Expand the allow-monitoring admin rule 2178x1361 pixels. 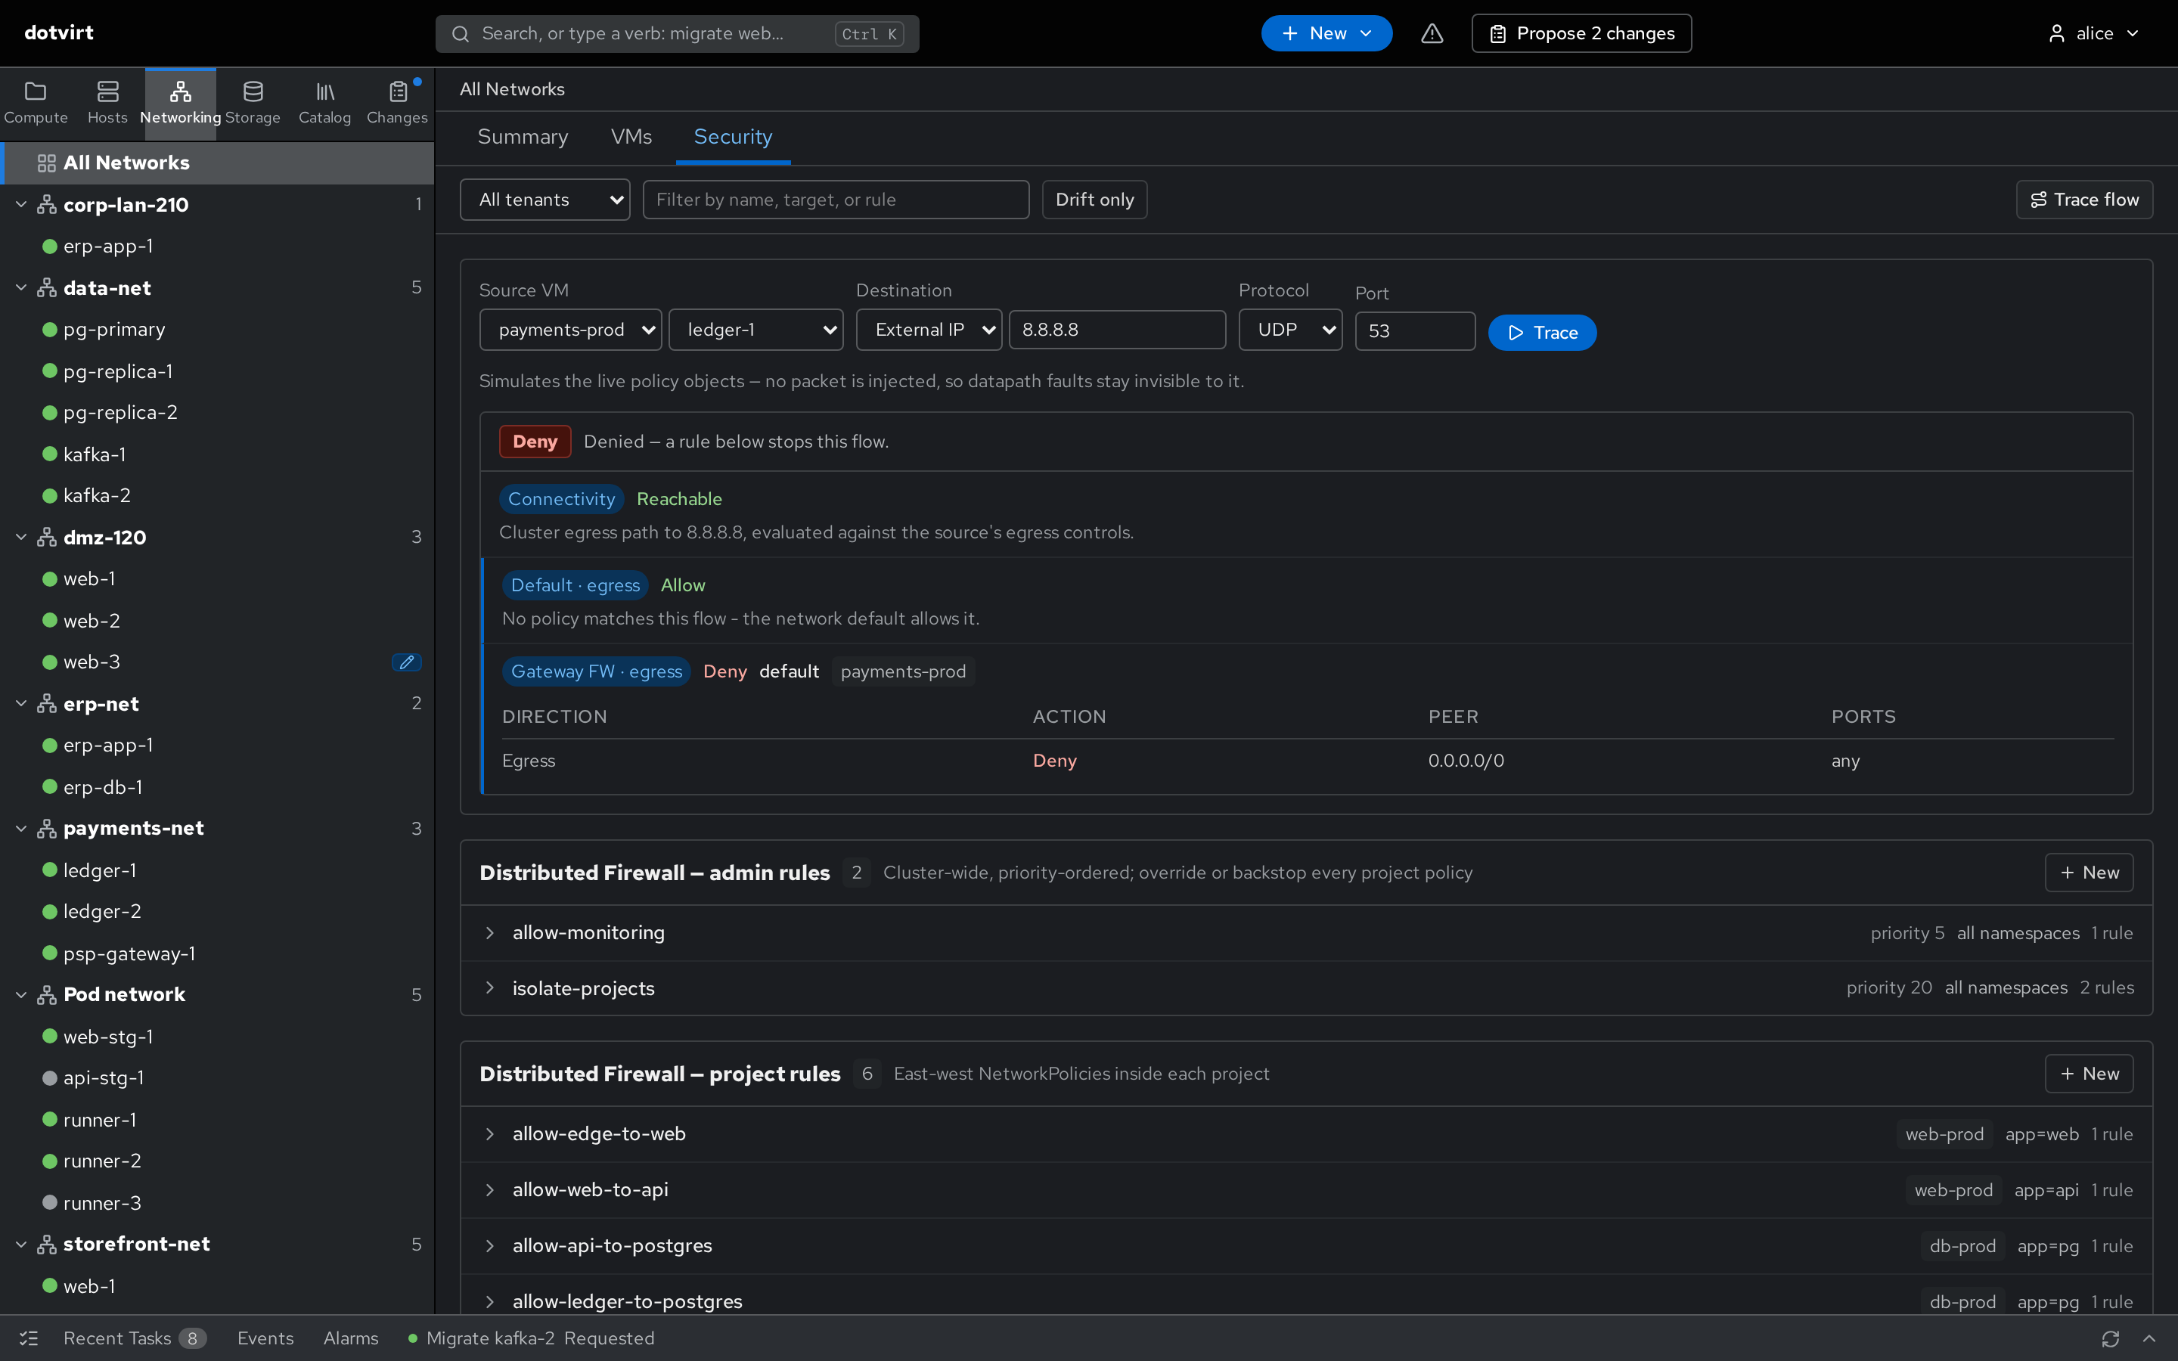click(x=489, y=934)
